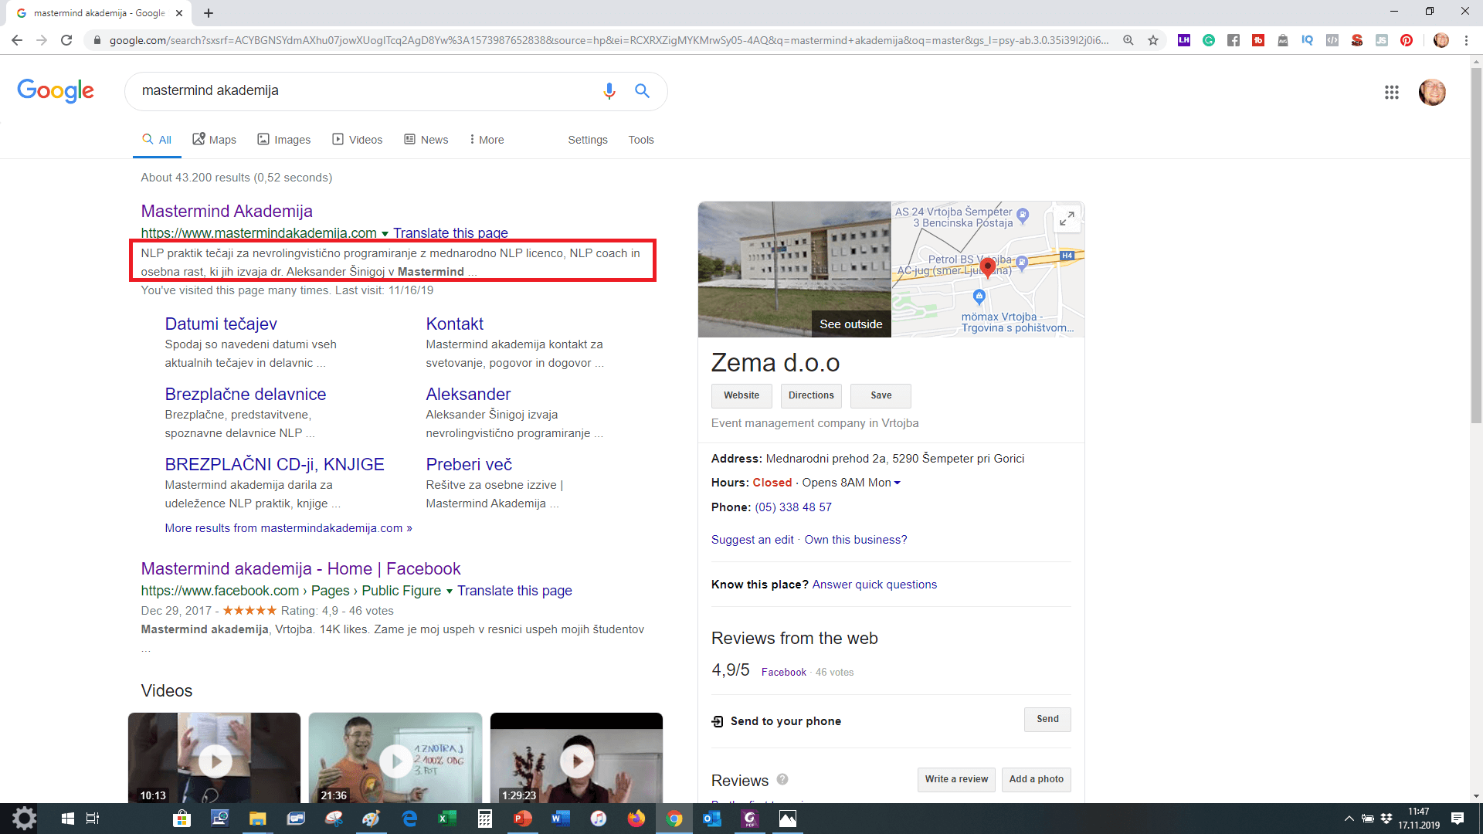Click the Write a review button

pos(956,779)
